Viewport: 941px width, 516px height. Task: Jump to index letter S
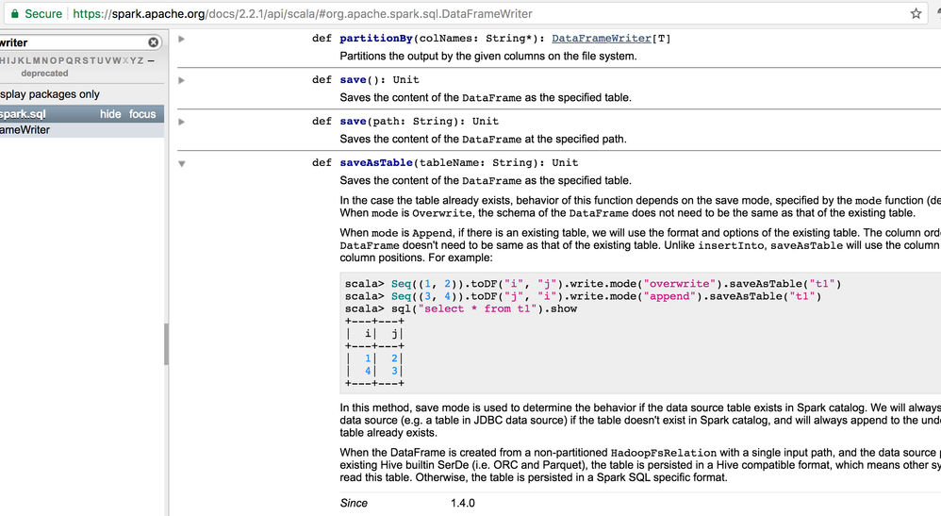(x=85, y=60)
